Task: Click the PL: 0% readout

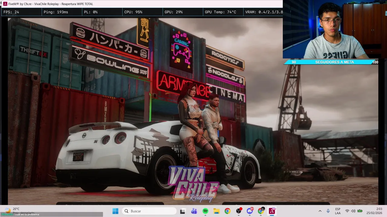Action: point(91,12)
